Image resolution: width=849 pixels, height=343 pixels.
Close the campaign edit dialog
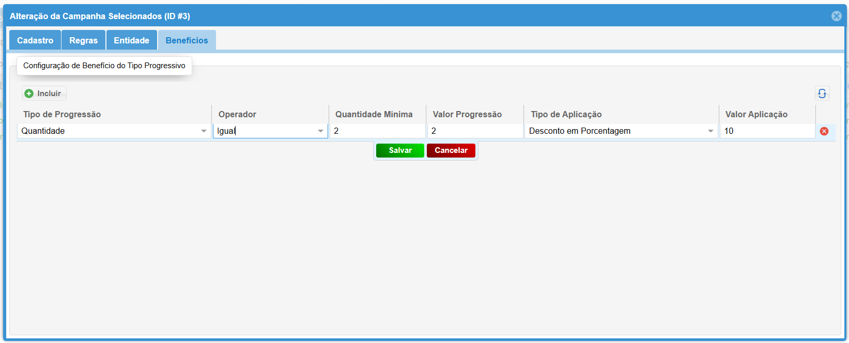pyautogui.click(x=836, y=16)
